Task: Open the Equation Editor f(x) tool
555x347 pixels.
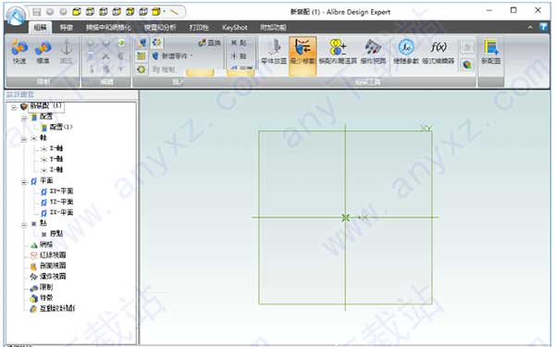Action: click(438, 52)
